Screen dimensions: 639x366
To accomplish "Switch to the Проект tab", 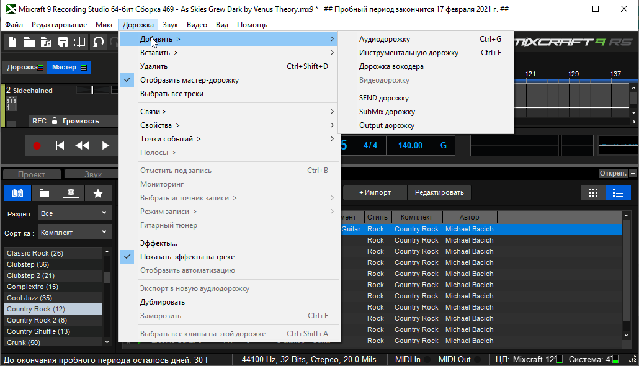I will pos(32,174).
